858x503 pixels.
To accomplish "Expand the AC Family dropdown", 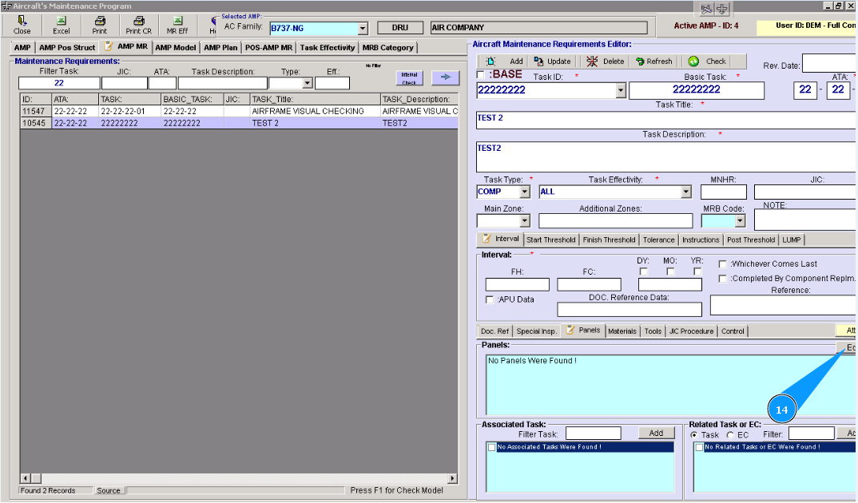I will 362,29.
